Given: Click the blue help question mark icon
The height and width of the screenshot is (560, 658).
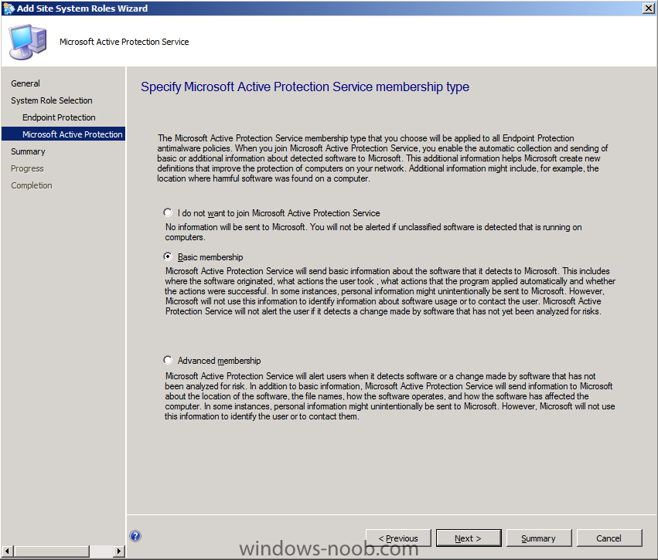Looking at the screenshot, I should click(x=135, y=536).
